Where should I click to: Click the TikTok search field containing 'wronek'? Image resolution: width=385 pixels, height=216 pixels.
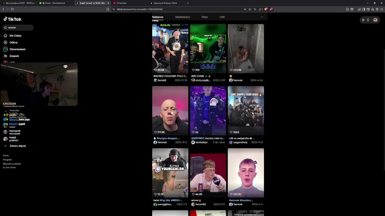(18, 28)
